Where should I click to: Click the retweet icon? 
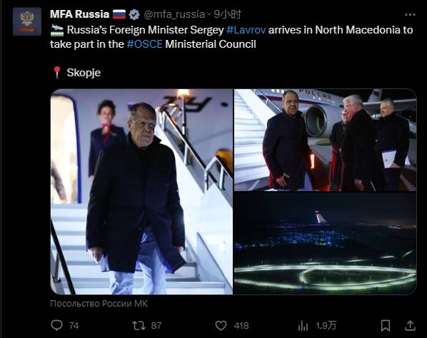click(x=139, y=325)
